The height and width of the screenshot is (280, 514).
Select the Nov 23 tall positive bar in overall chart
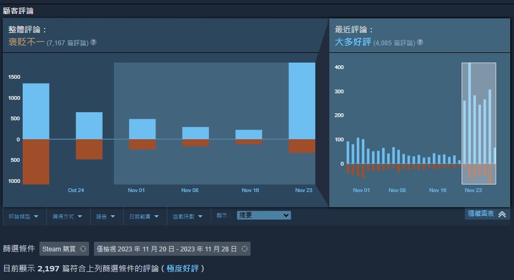pyautogui.click(x=302, y=101)
